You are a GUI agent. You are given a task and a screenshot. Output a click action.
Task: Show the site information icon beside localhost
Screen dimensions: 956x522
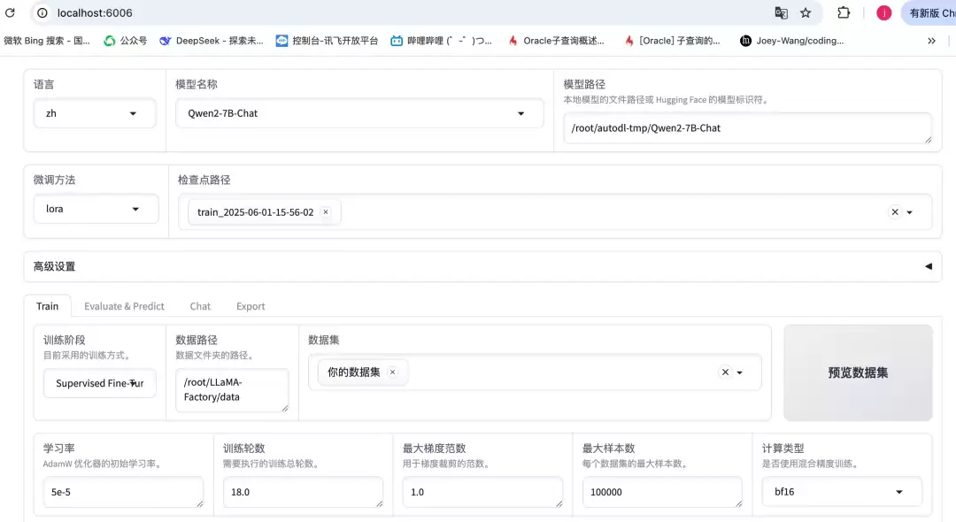pos(42,12)
